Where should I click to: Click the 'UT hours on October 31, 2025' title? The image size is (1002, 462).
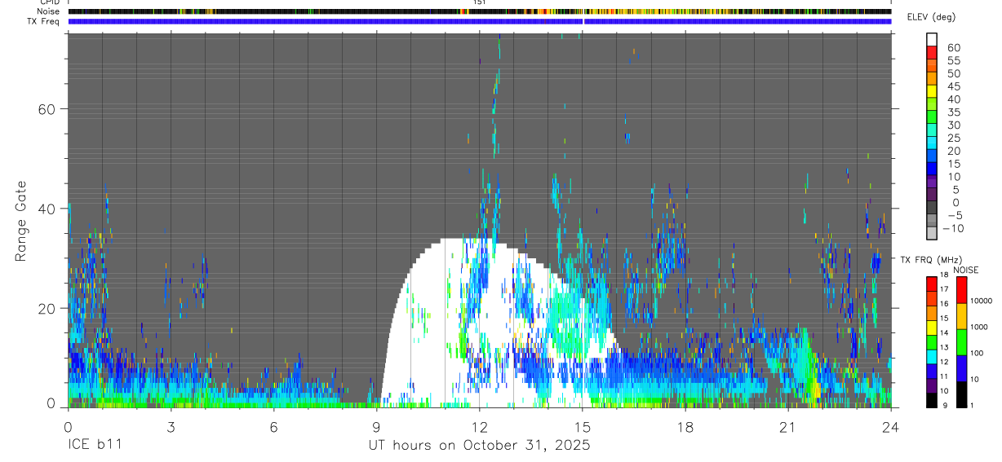click(479, 446)
